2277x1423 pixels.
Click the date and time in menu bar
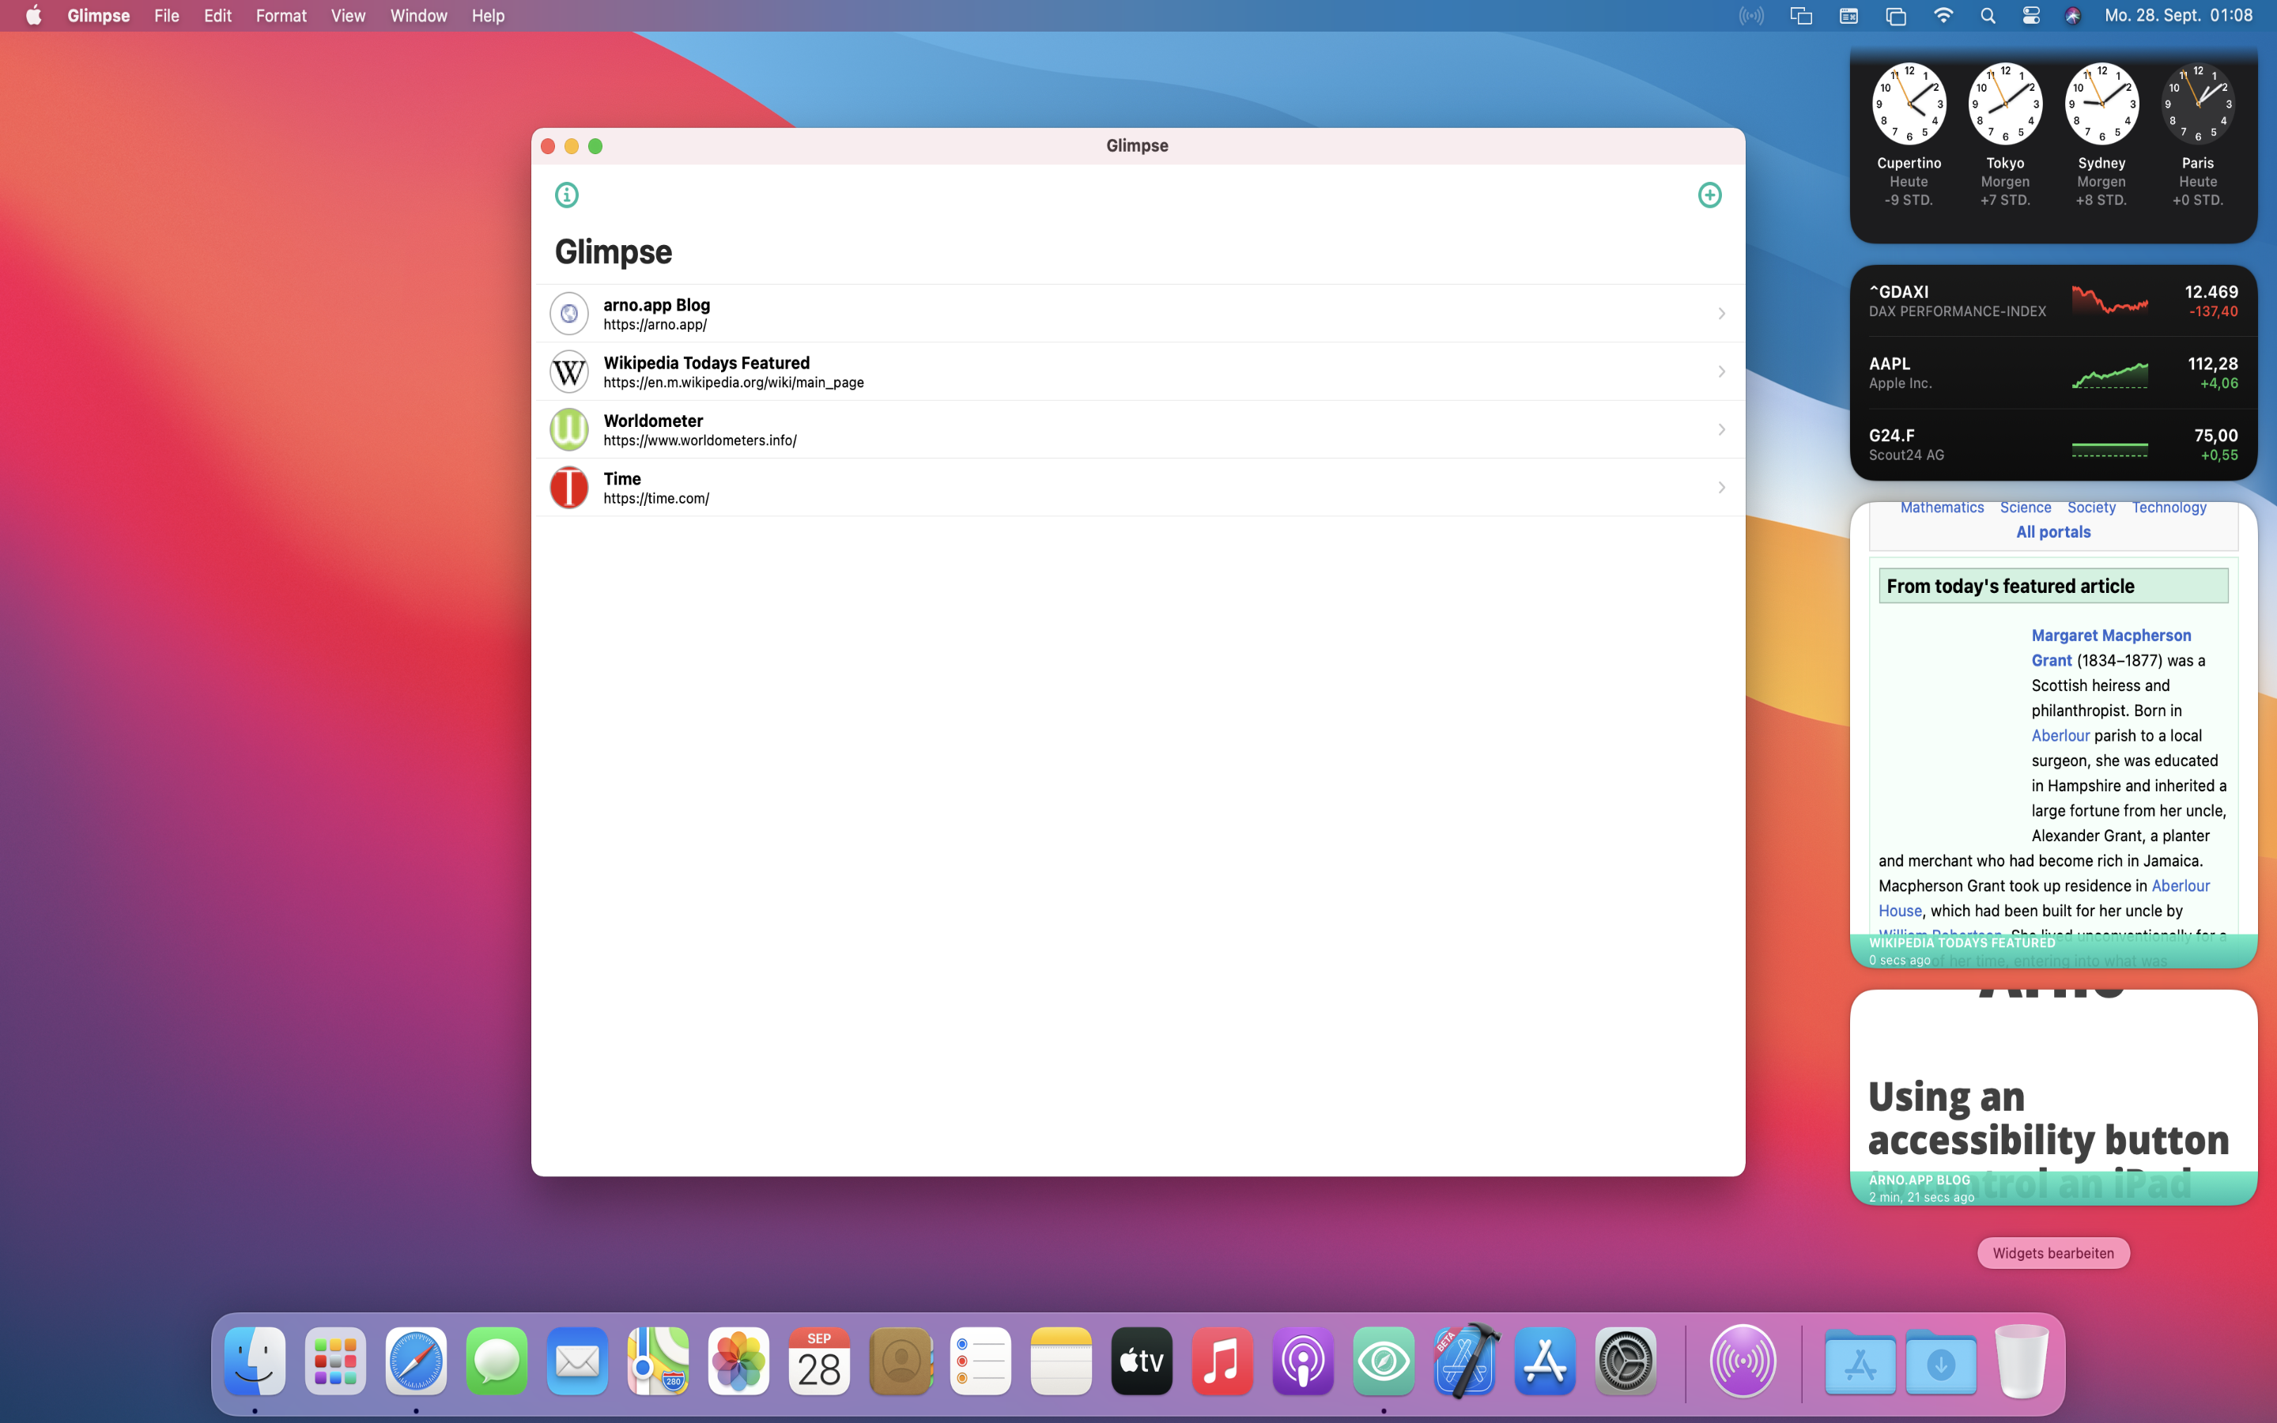tap(2178, 15)
